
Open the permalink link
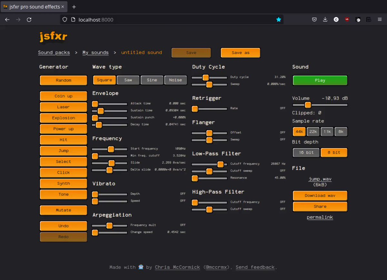point(320,217)
